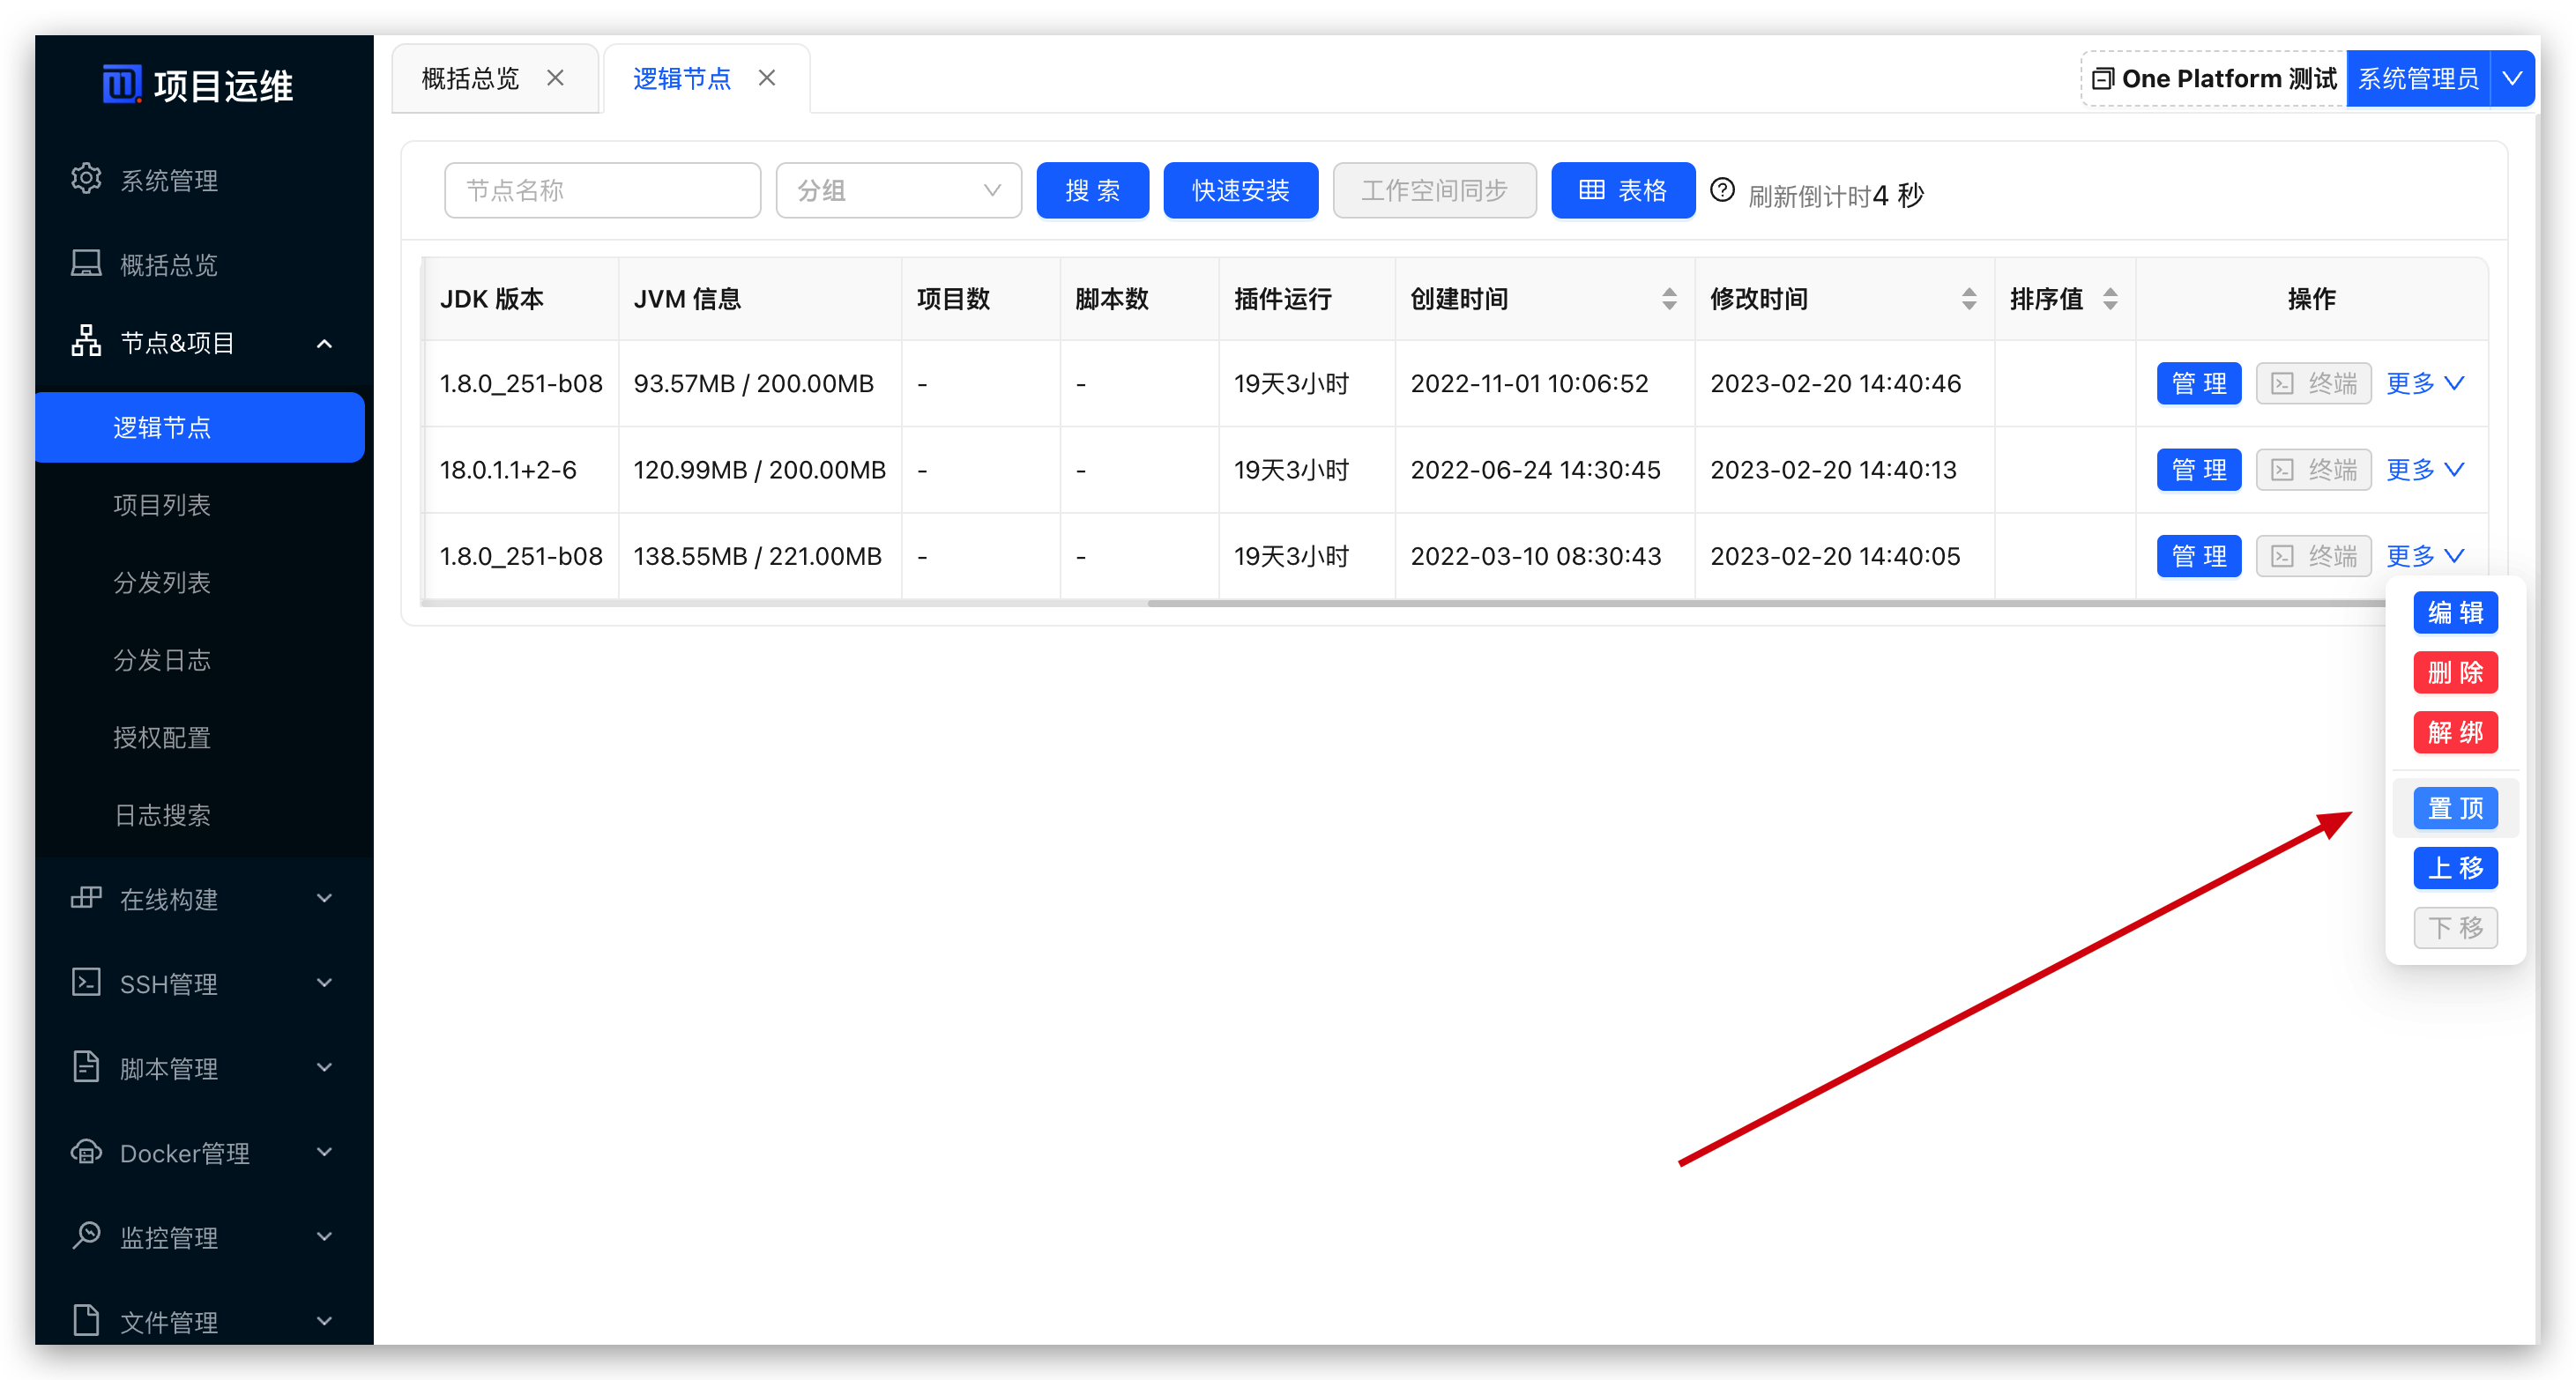The width and height of the screenshot is (2576, 1380).
Task: Click the Docker管理 cloud icon
Action: [86, 1152]
